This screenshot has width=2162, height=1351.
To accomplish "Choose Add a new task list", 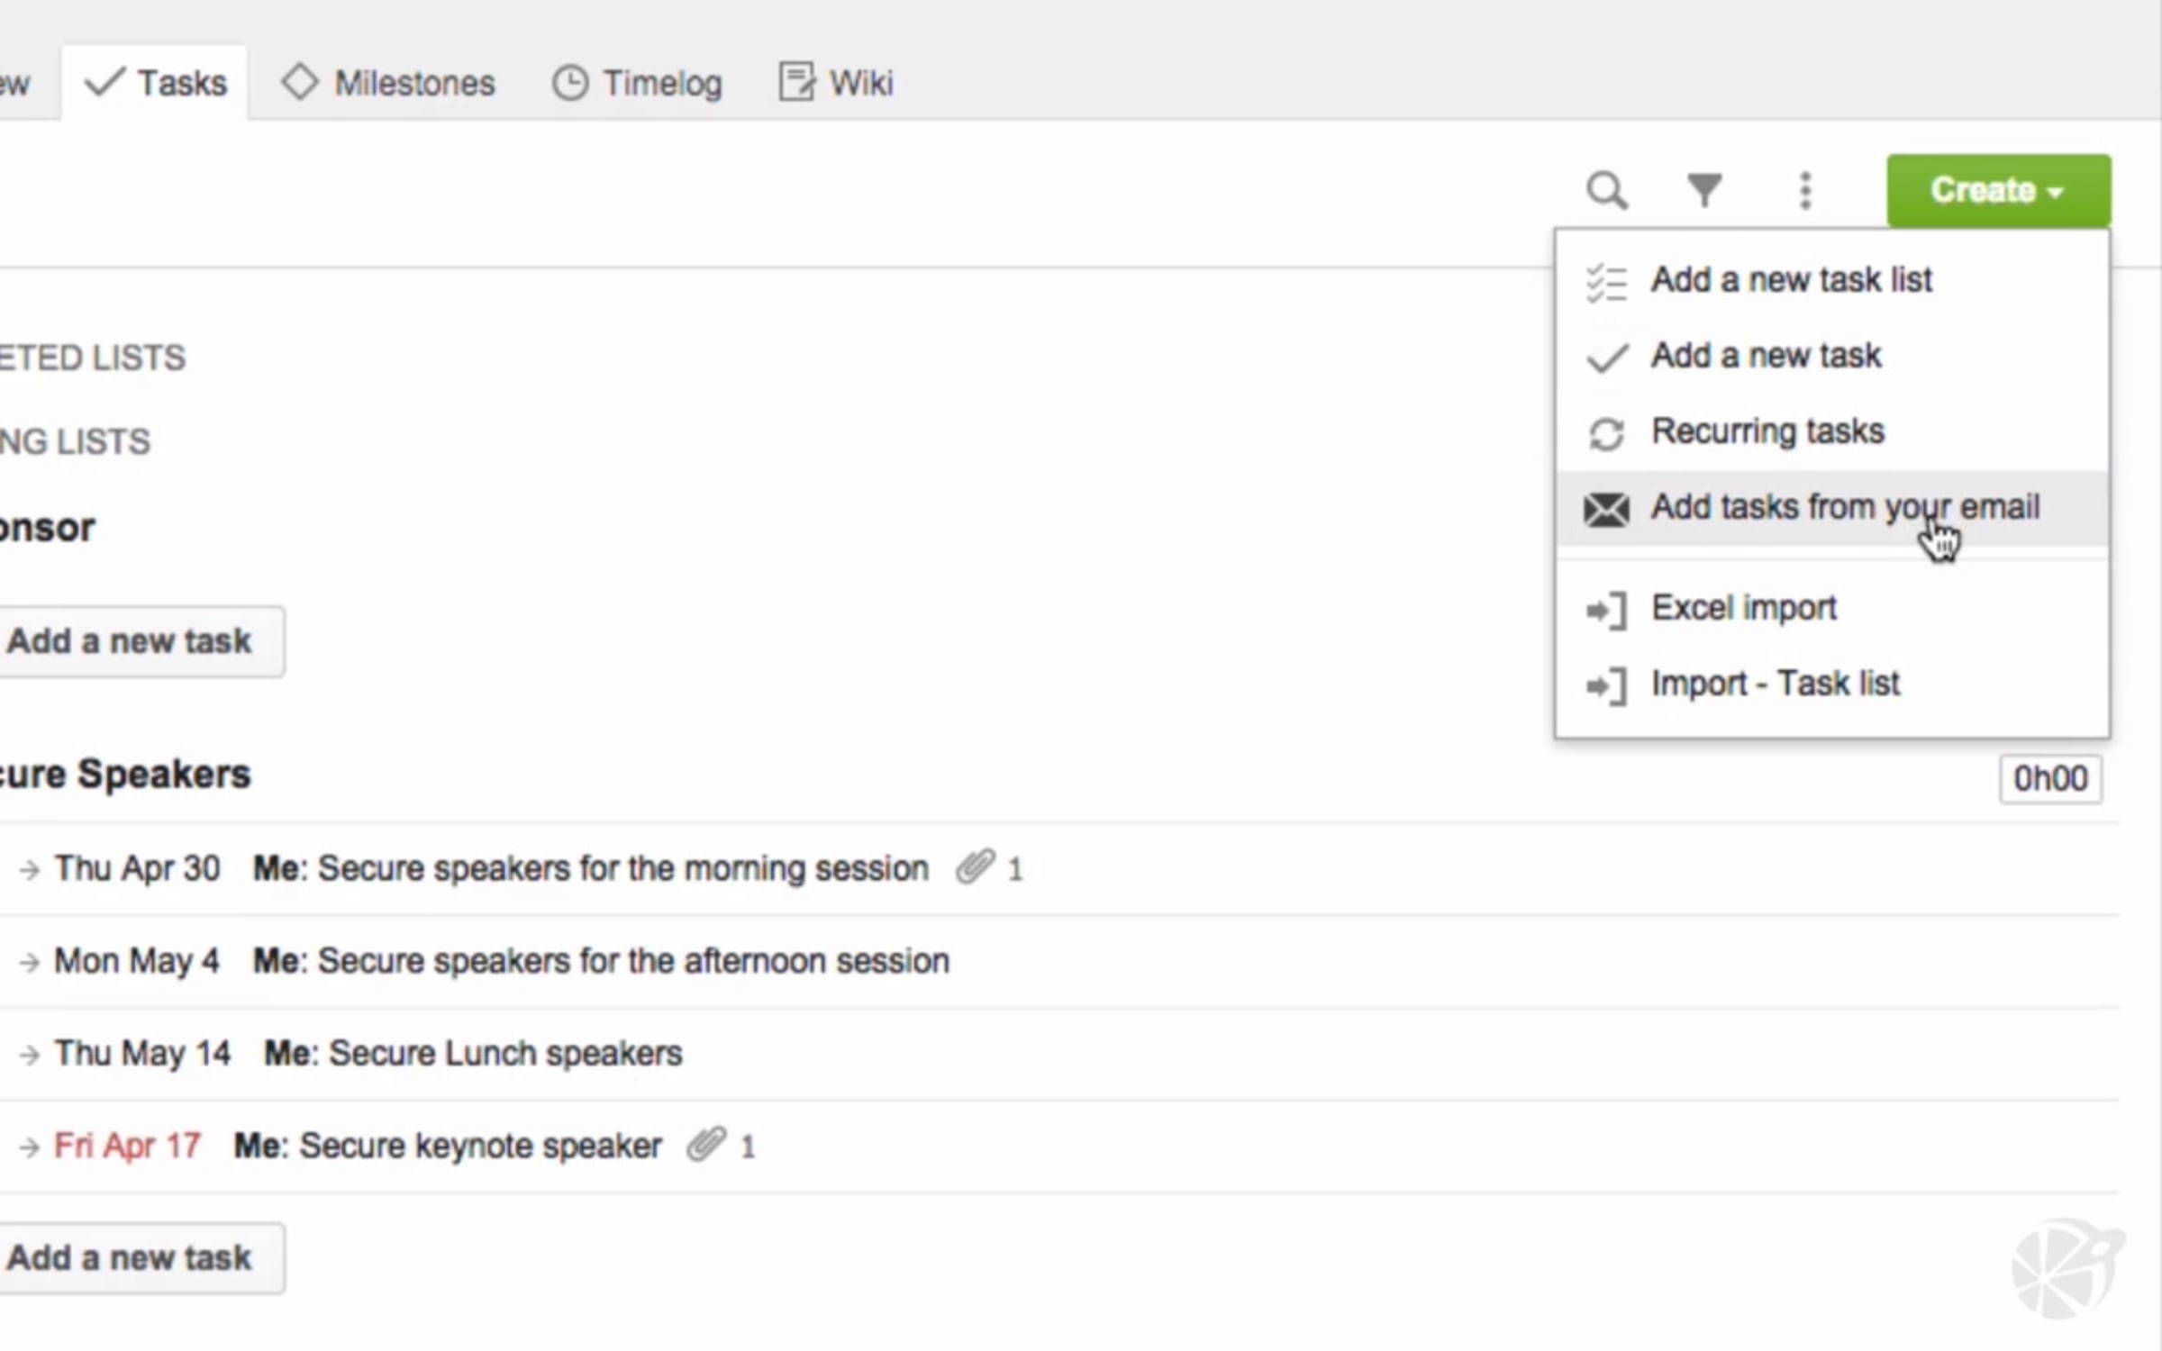I will 1791,280.
